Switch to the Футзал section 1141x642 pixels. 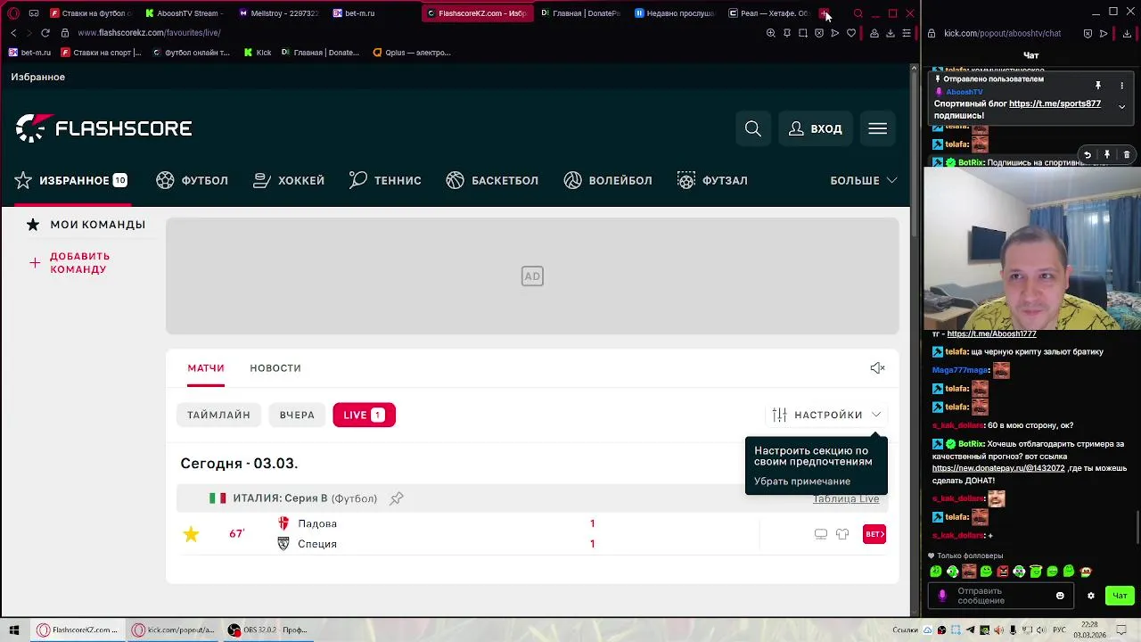click(712, 180)
